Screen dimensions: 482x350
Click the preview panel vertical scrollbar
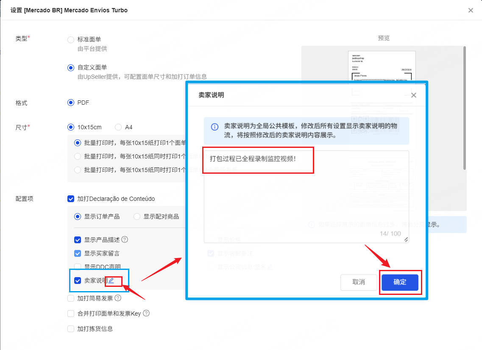pyautogui.click(x=464, y=108)
